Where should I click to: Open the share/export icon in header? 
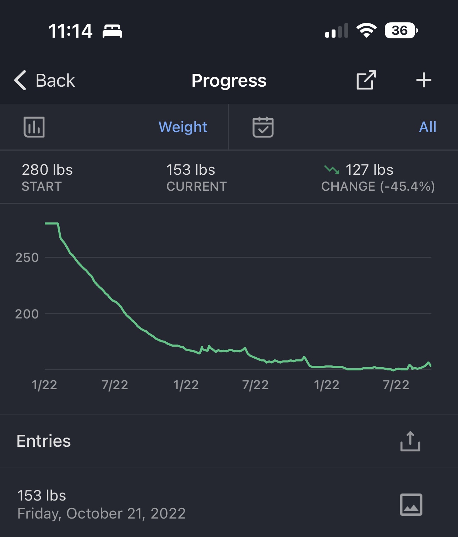click(x=366, y=80)
